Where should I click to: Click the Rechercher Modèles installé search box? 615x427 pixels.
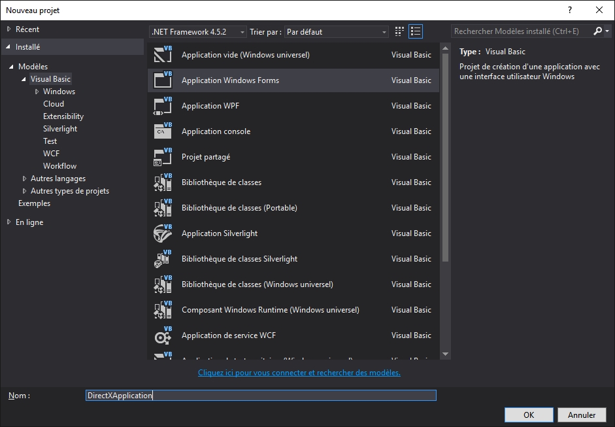[522, 31]
